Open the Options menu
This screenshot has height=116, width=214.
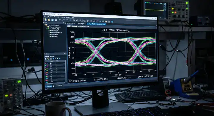click(68, 17)
